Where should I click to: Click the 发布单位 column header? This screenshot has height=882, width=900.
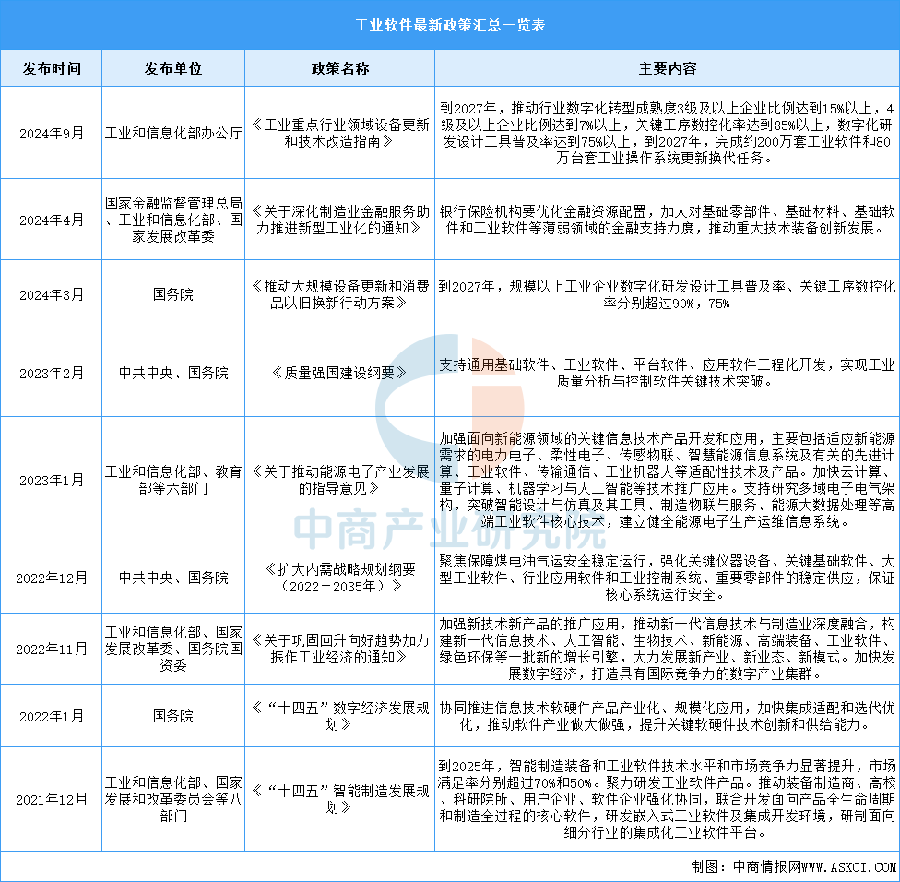pos(173,69)
